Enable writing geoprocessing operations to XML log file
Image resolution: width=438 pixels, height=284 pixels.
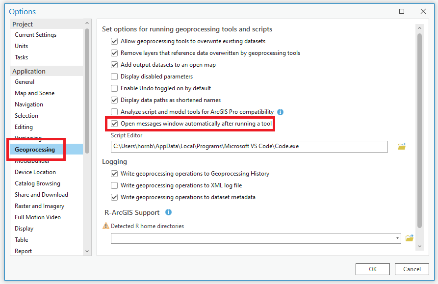tap(114, 185)
